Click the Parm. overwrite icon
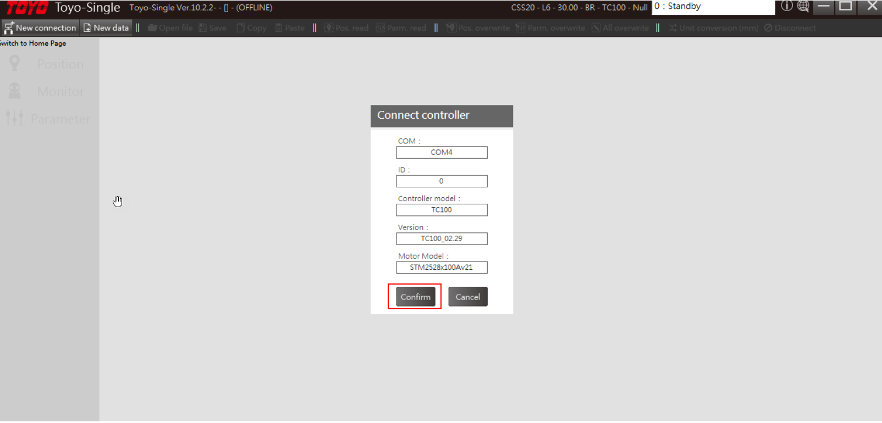 tap(520, 27)
